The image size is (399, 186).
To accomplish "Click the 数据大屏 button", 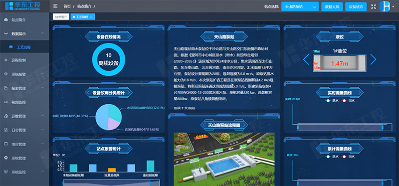I will pyautogui.click(x=332, y=6).
